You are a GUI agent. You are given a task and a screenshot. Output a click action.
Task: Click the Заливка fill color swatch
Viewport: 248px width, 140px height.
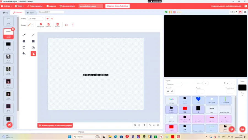pos(29,25)
